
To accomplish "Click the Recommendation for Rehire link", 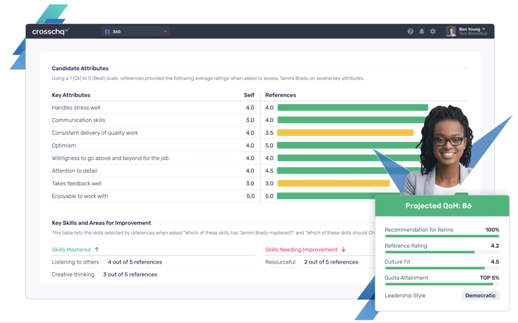I will pyautogui.click(x=419, y=230).
